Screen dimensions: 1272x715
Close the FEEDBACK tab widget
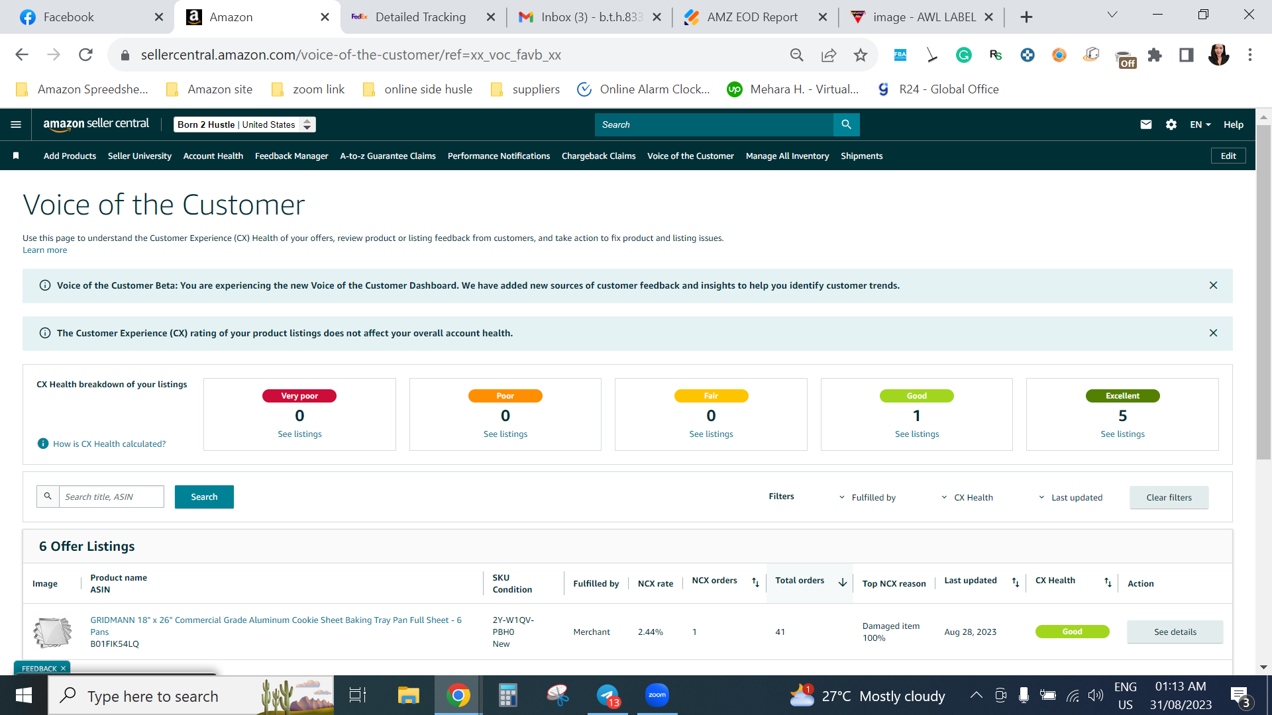(x=63, y=669)
